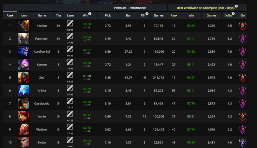Viewport: 257px width, 148px height.
Task: Click Zed's champion portrait icon
Action: click(x=23, y=78)
